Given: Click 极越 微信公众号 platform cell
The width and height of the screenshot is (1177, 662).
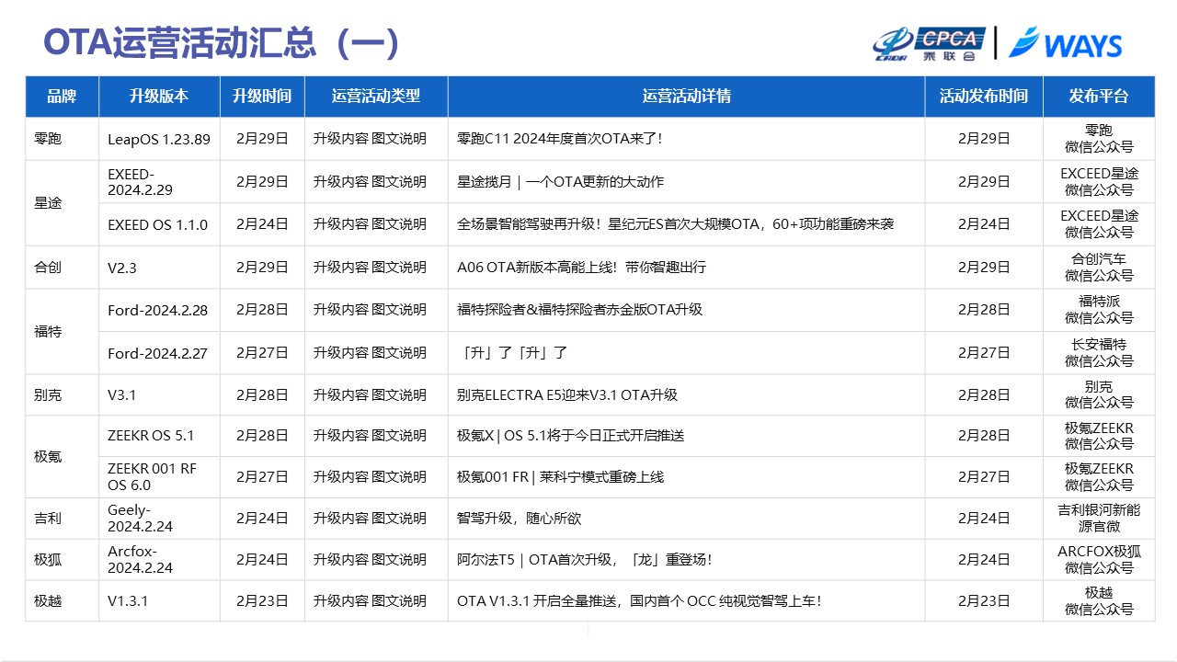Looking at the screenshot, I should [1099, 600].
